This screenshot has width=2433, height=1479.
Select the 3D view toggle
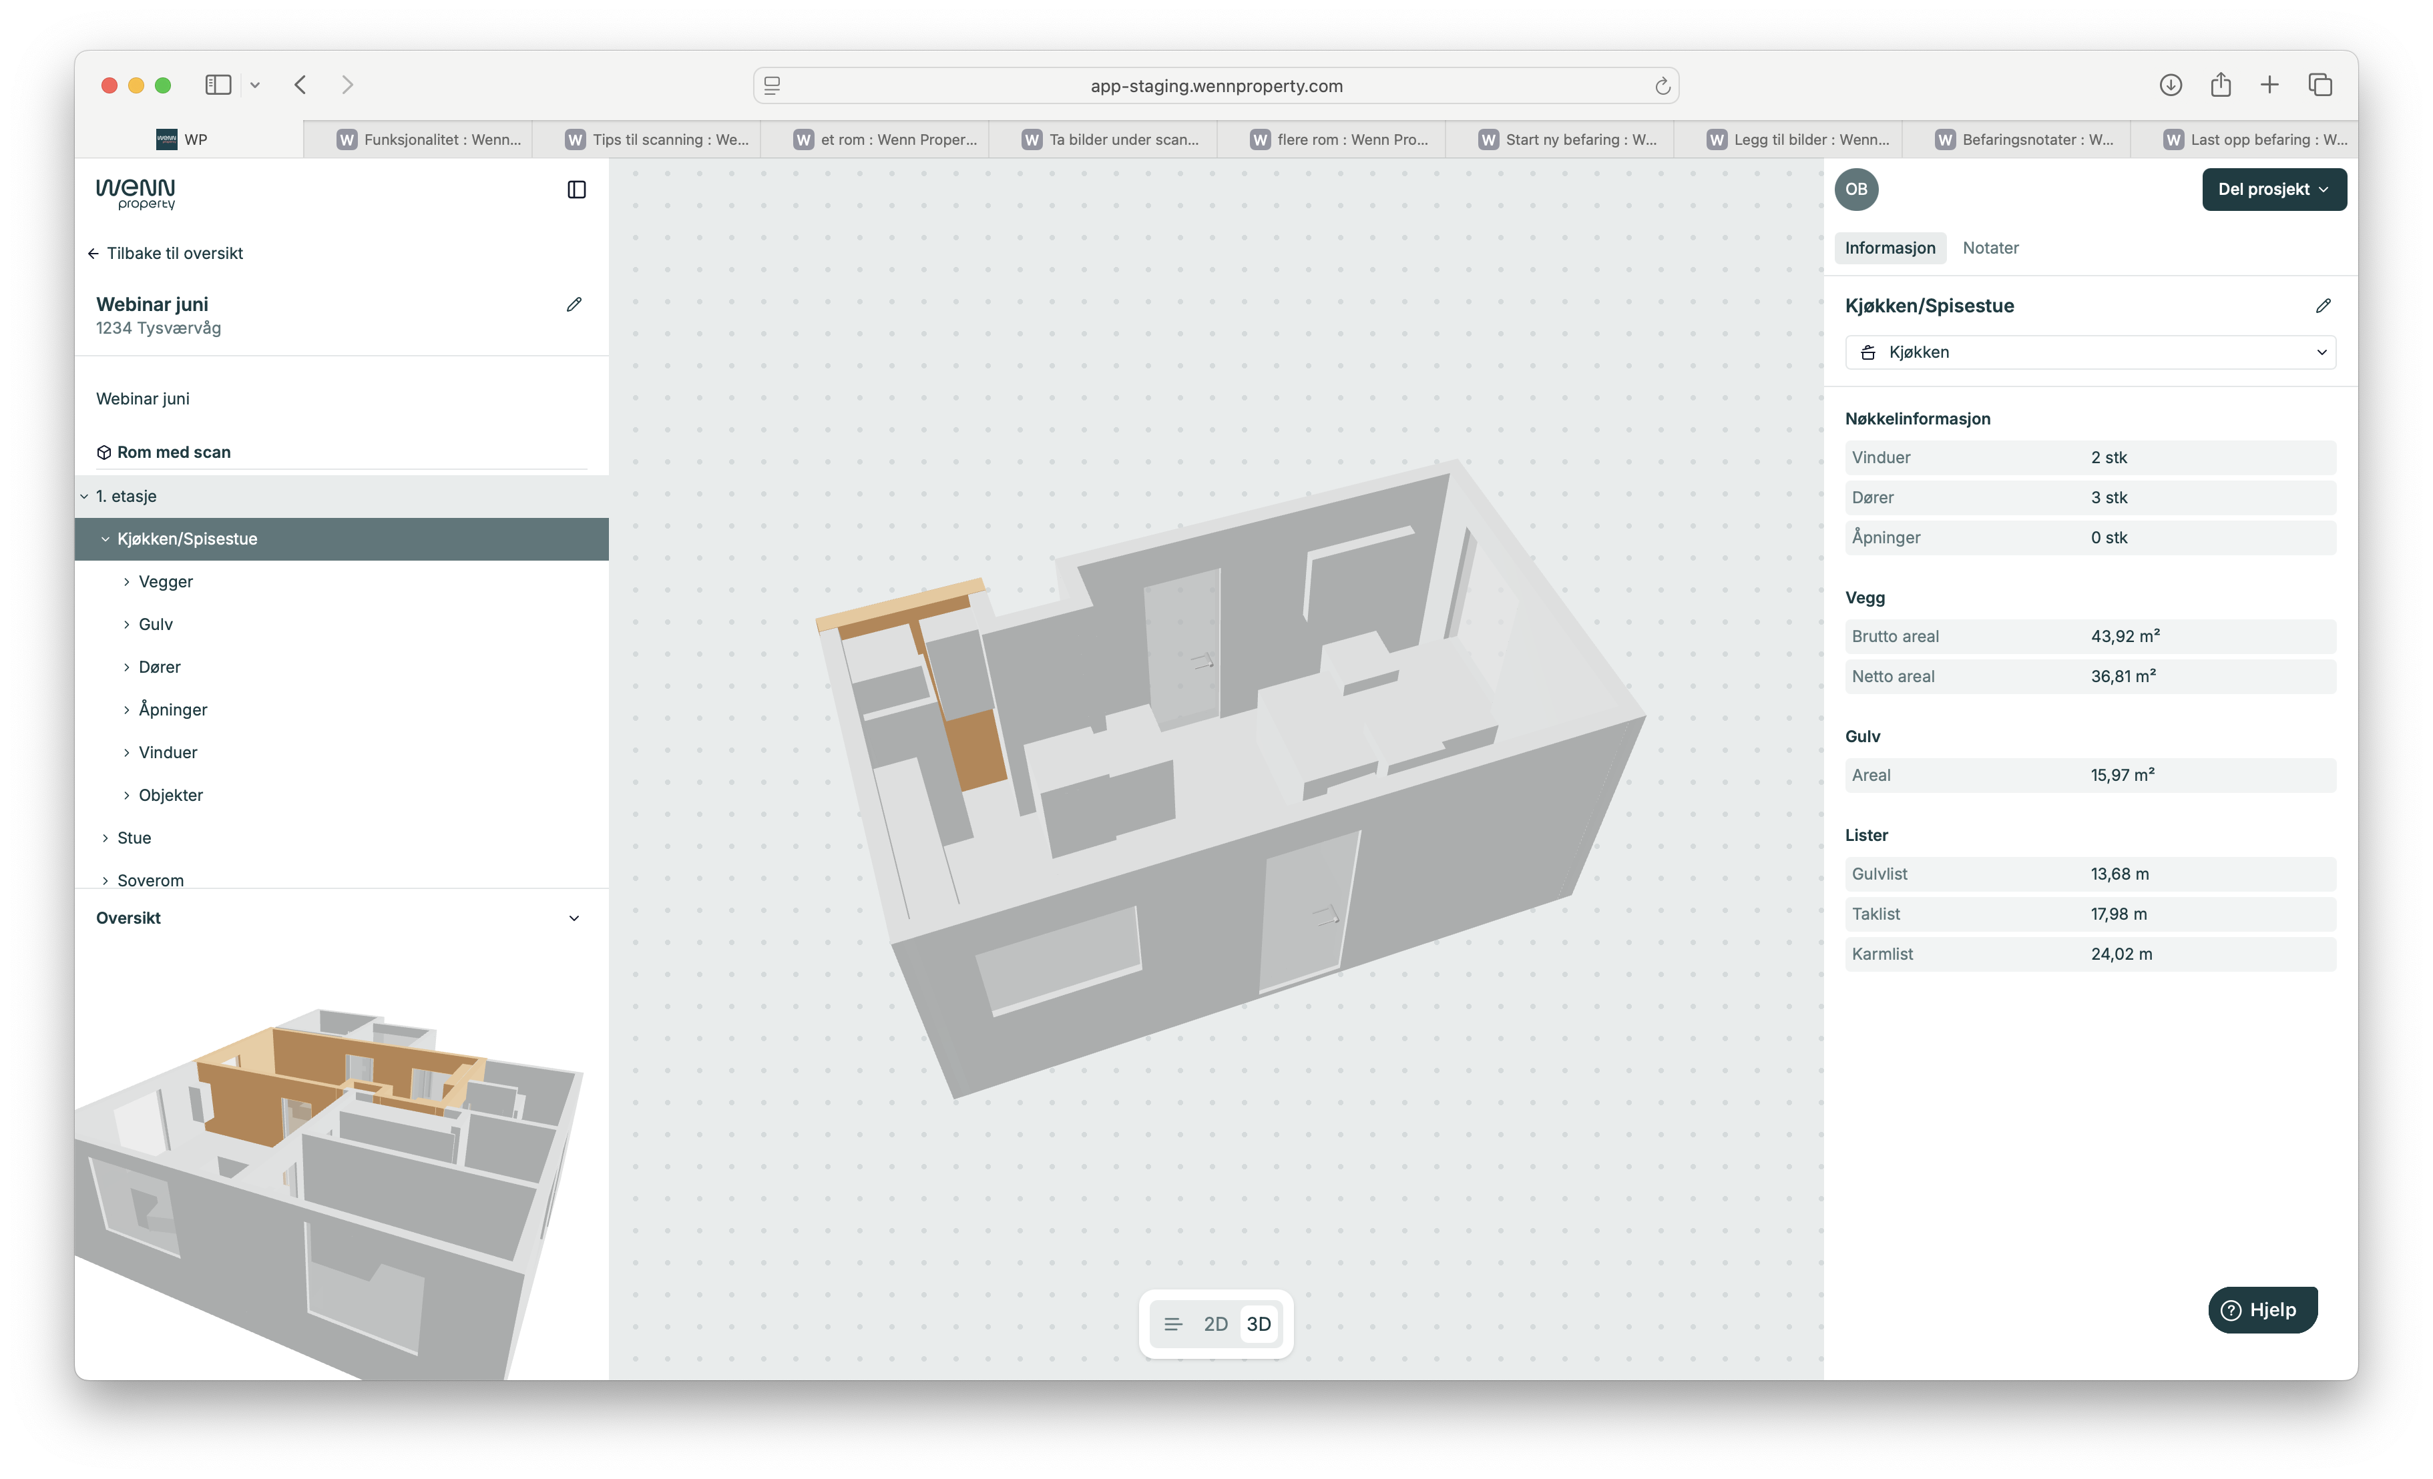[x=1258, y=1324]
